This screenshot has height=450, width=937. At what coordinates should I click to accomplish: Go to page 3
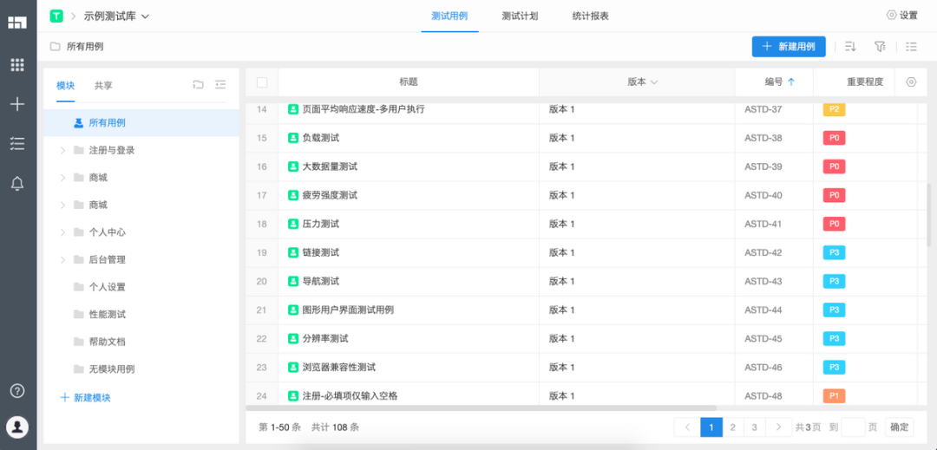[755, 427]
